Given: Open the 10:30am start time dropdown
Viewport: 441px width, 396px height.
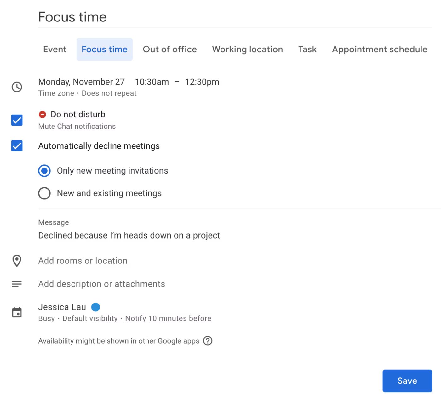Looking at the screenshot, I should [152, 82].
